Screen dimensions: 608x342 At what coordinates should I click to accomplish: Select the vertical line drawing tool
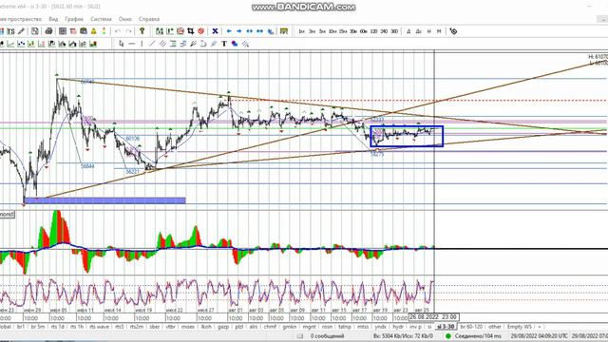coord(142,44)
